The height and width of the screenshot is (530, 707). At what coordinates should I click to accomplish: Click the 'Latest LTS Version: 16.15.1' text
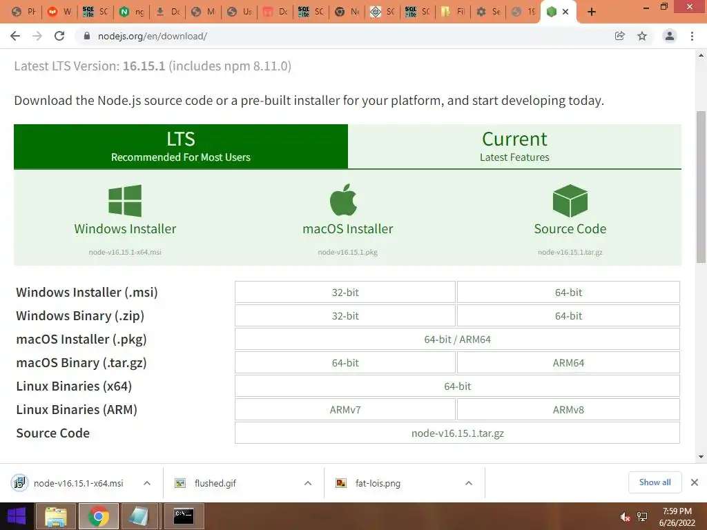click(90, 66)
